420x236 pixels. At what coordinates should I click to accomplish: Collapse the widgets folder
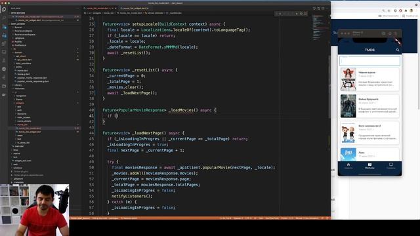[x=19, y=103]
